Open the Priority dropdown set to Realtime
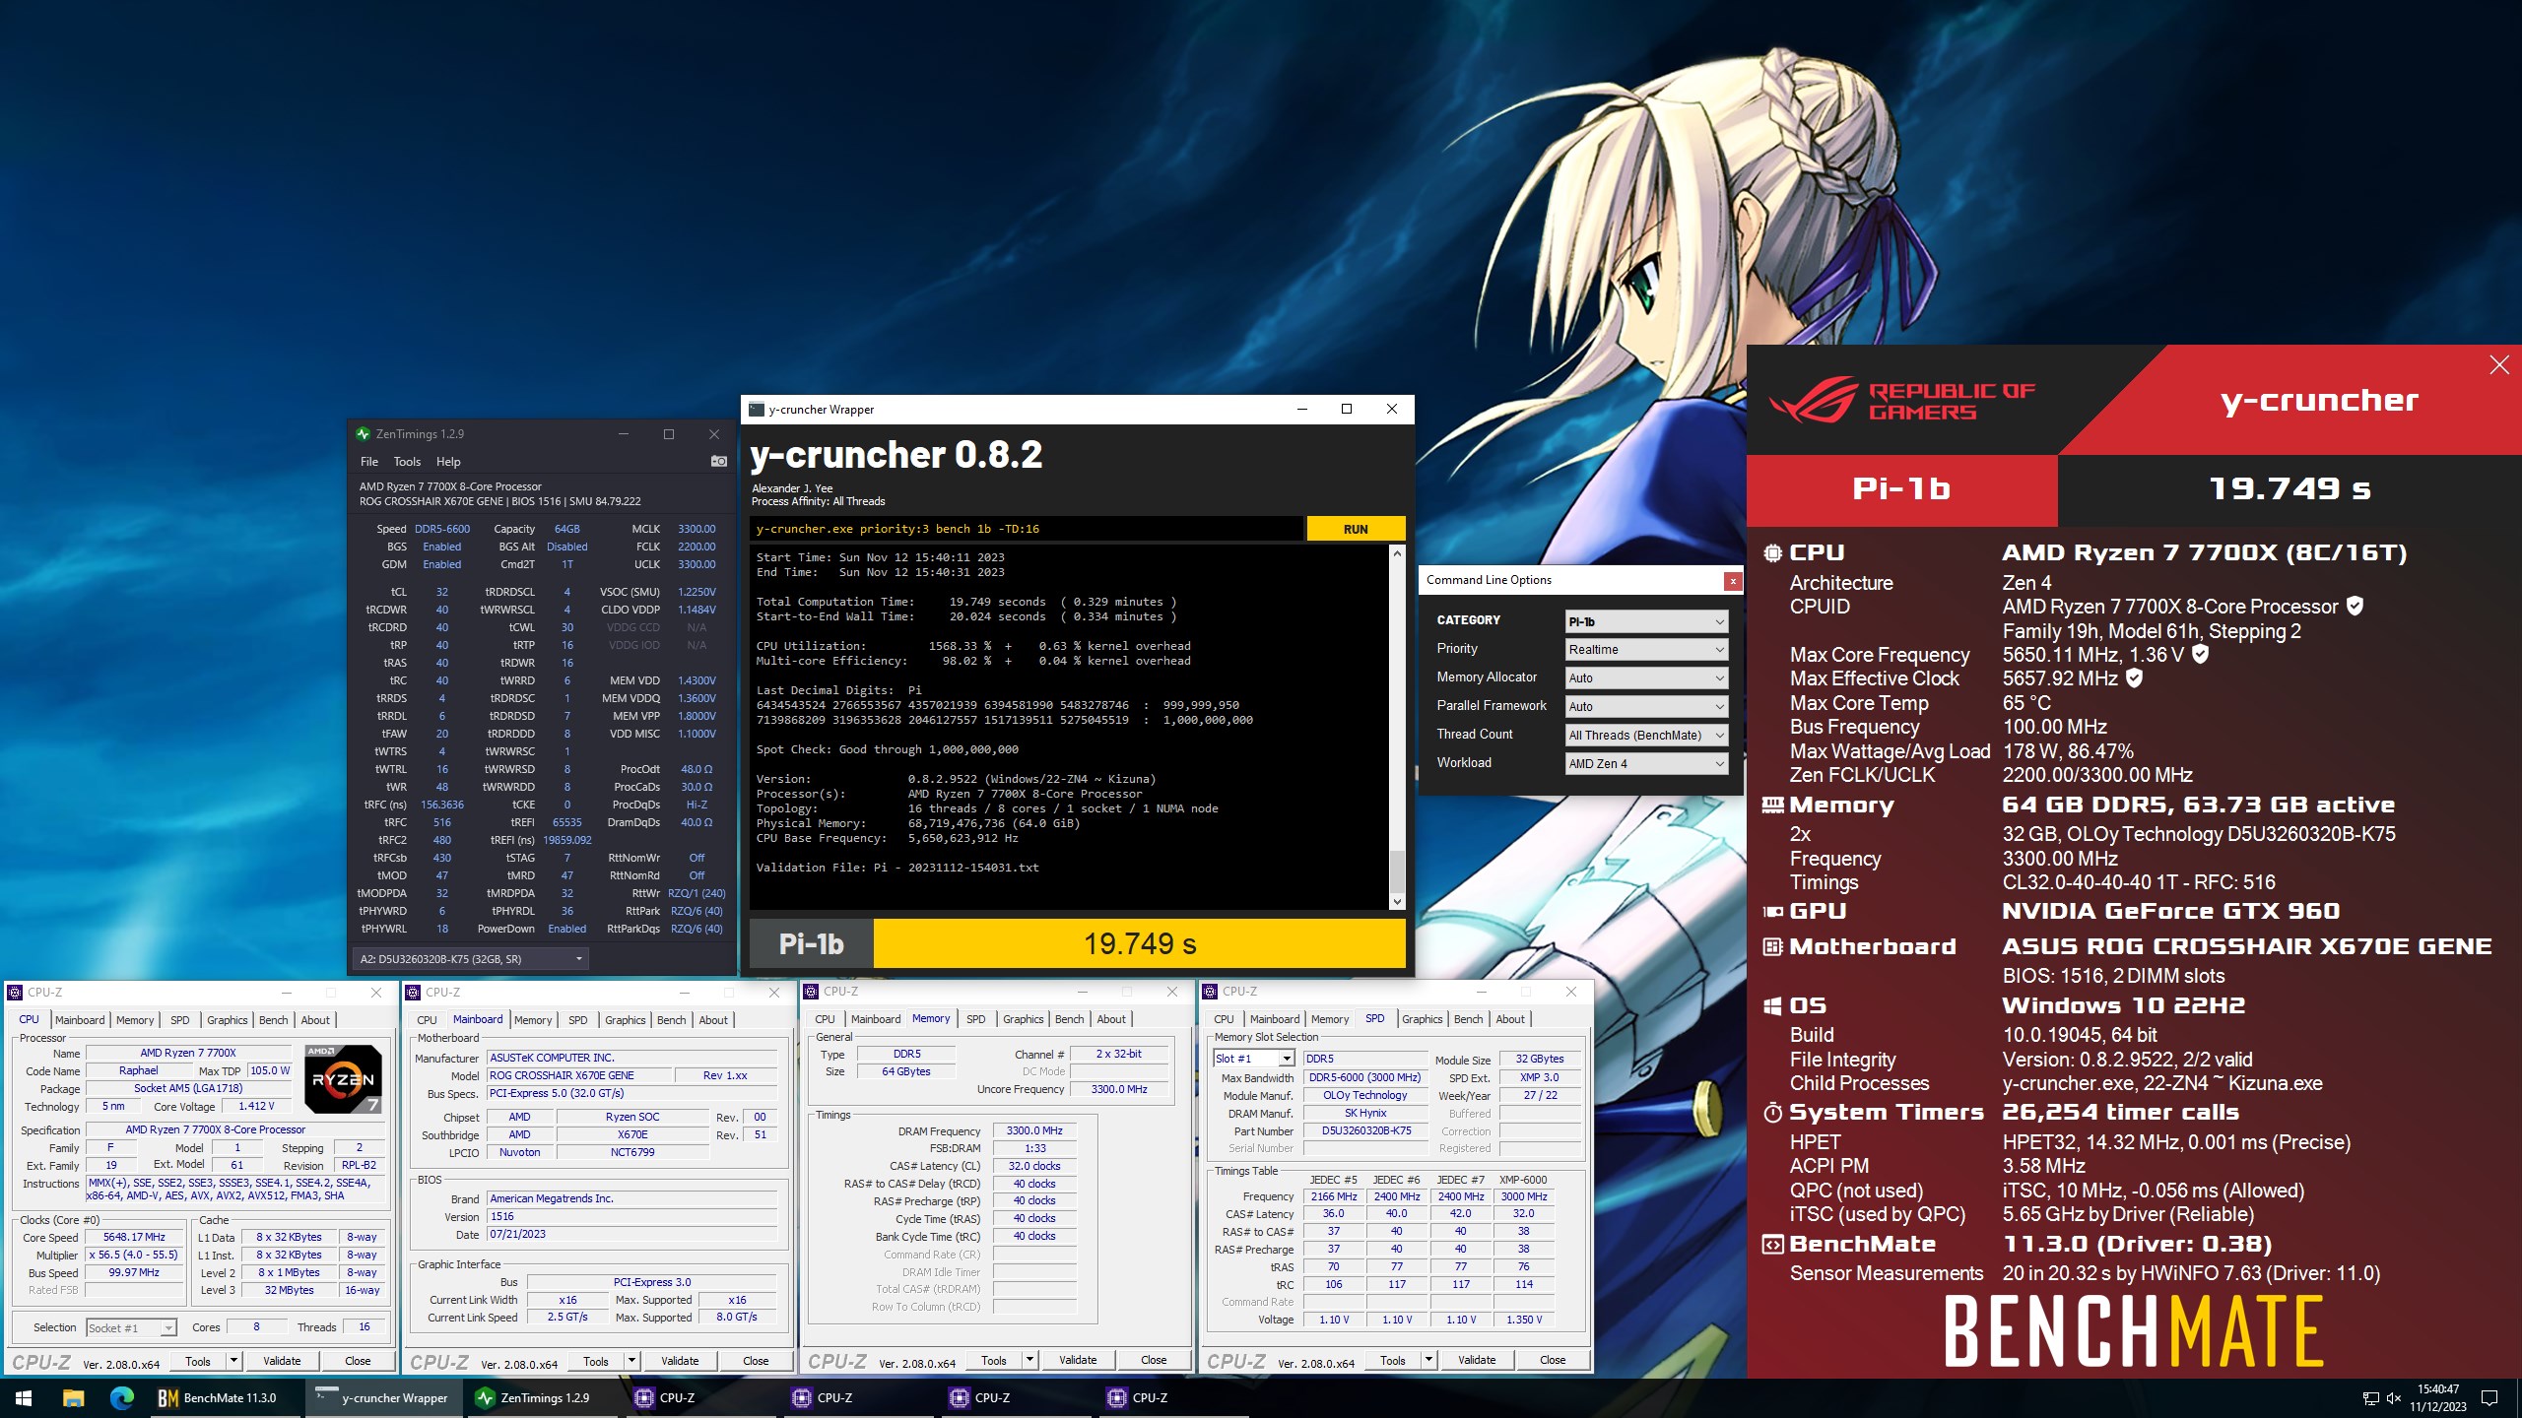2522x1418 pixels. tap(1647, 650)
